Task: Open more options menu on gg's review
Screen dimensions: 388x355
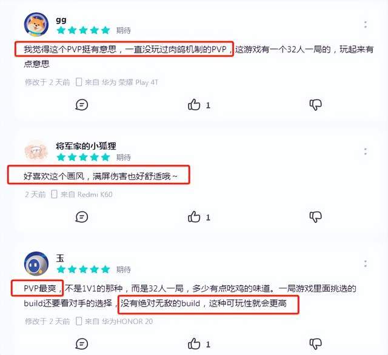Action: [366, 24]
